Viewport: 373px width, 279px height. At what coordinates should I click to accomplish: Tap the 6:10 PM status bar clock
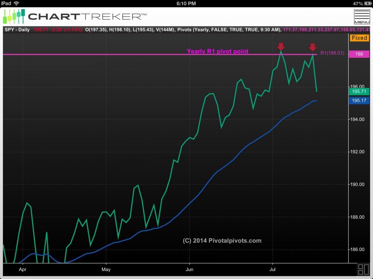tap(186, 3)
